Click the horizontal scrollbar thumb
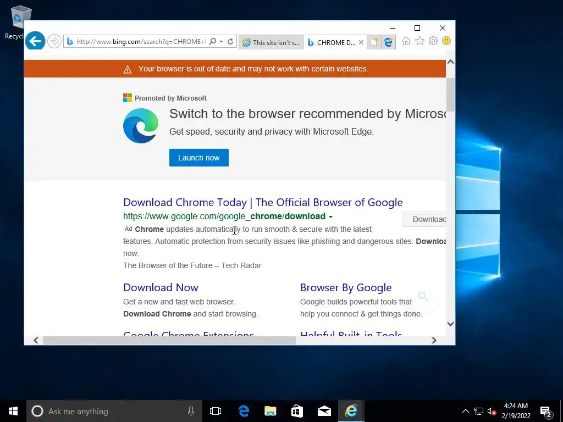The height and width of the screenshot is (422, 563). 169,340
